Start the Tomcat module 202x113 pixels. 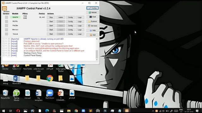(51, 34)
